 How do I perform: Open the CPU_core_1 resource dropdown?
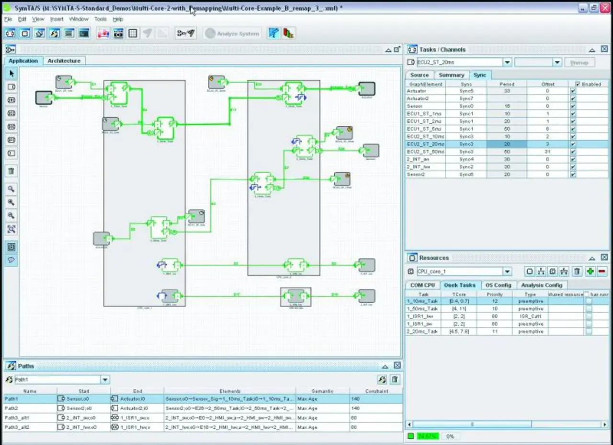507,271
